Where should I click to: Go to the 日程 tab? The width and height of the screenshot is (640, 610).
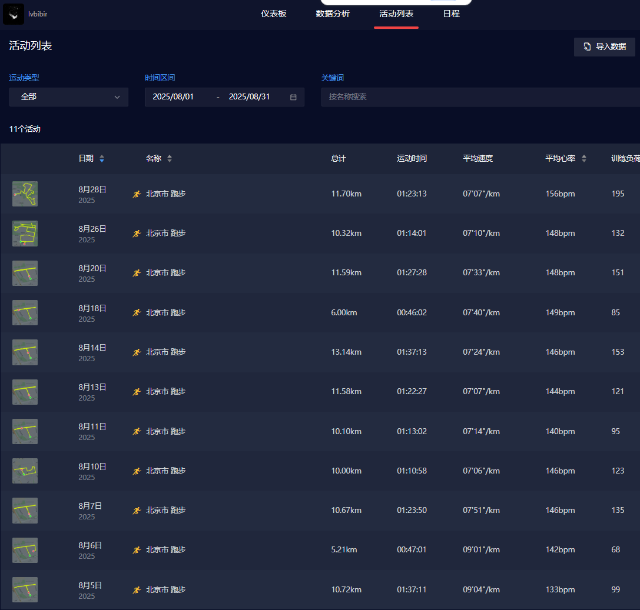[x=452, y=14]
